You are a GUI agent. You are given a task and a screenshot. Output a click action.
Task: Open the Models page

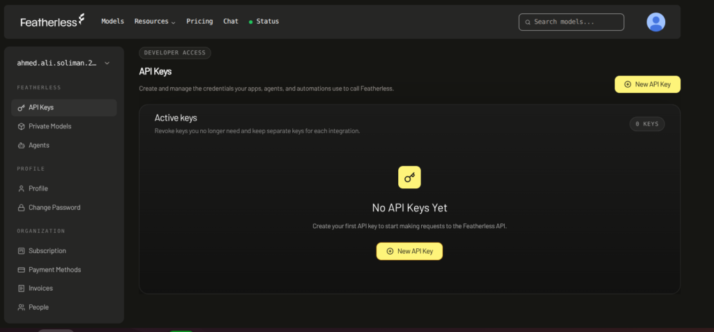point(112,22)
